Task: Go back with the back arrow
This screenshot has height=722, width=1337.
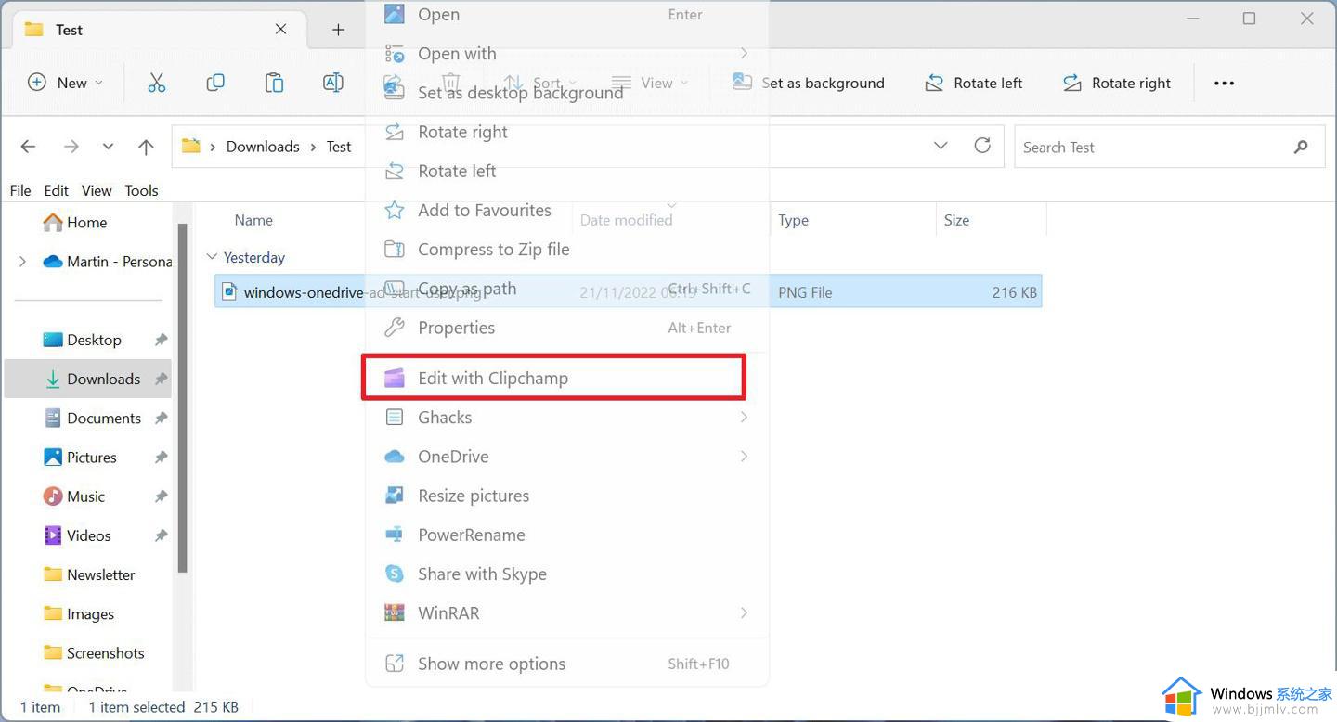Action: point(28,147)
